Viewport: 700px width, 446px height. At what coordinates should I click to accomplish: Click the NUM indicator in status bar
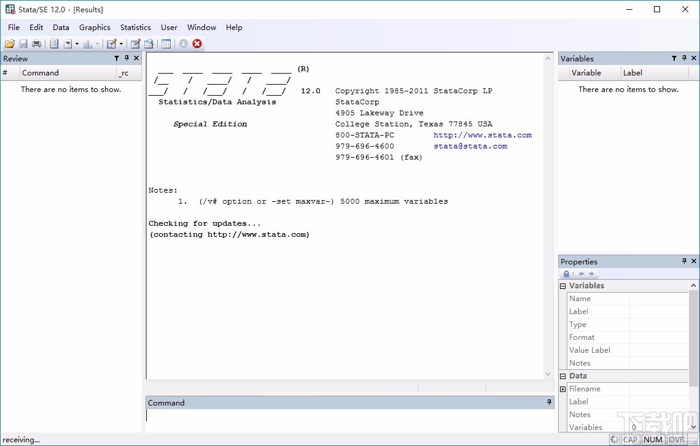(653, 440)
